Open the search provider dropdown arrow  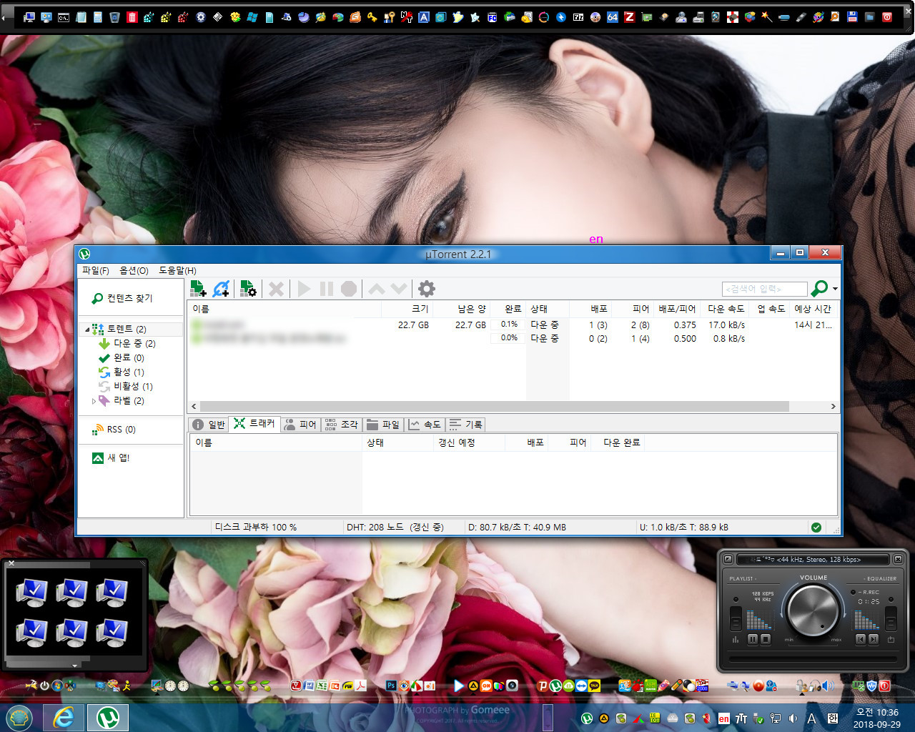click(x=835, y=289)
